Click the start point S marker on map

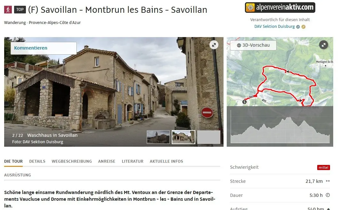coord(244,102)
